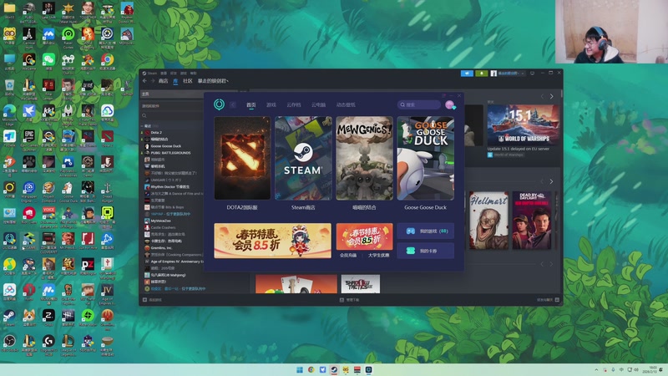
Task: Open the large 春节特惠 membership banner
Action: pyautogui.click(x=272, y=241)
